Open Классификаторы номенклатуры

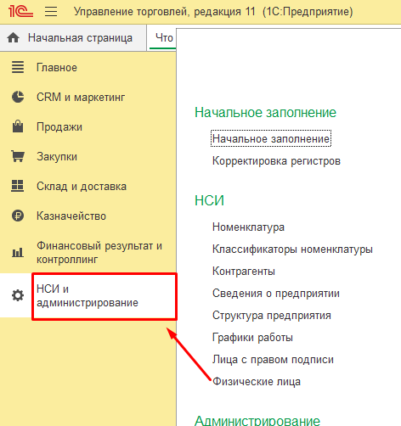(x=292, y=249)
